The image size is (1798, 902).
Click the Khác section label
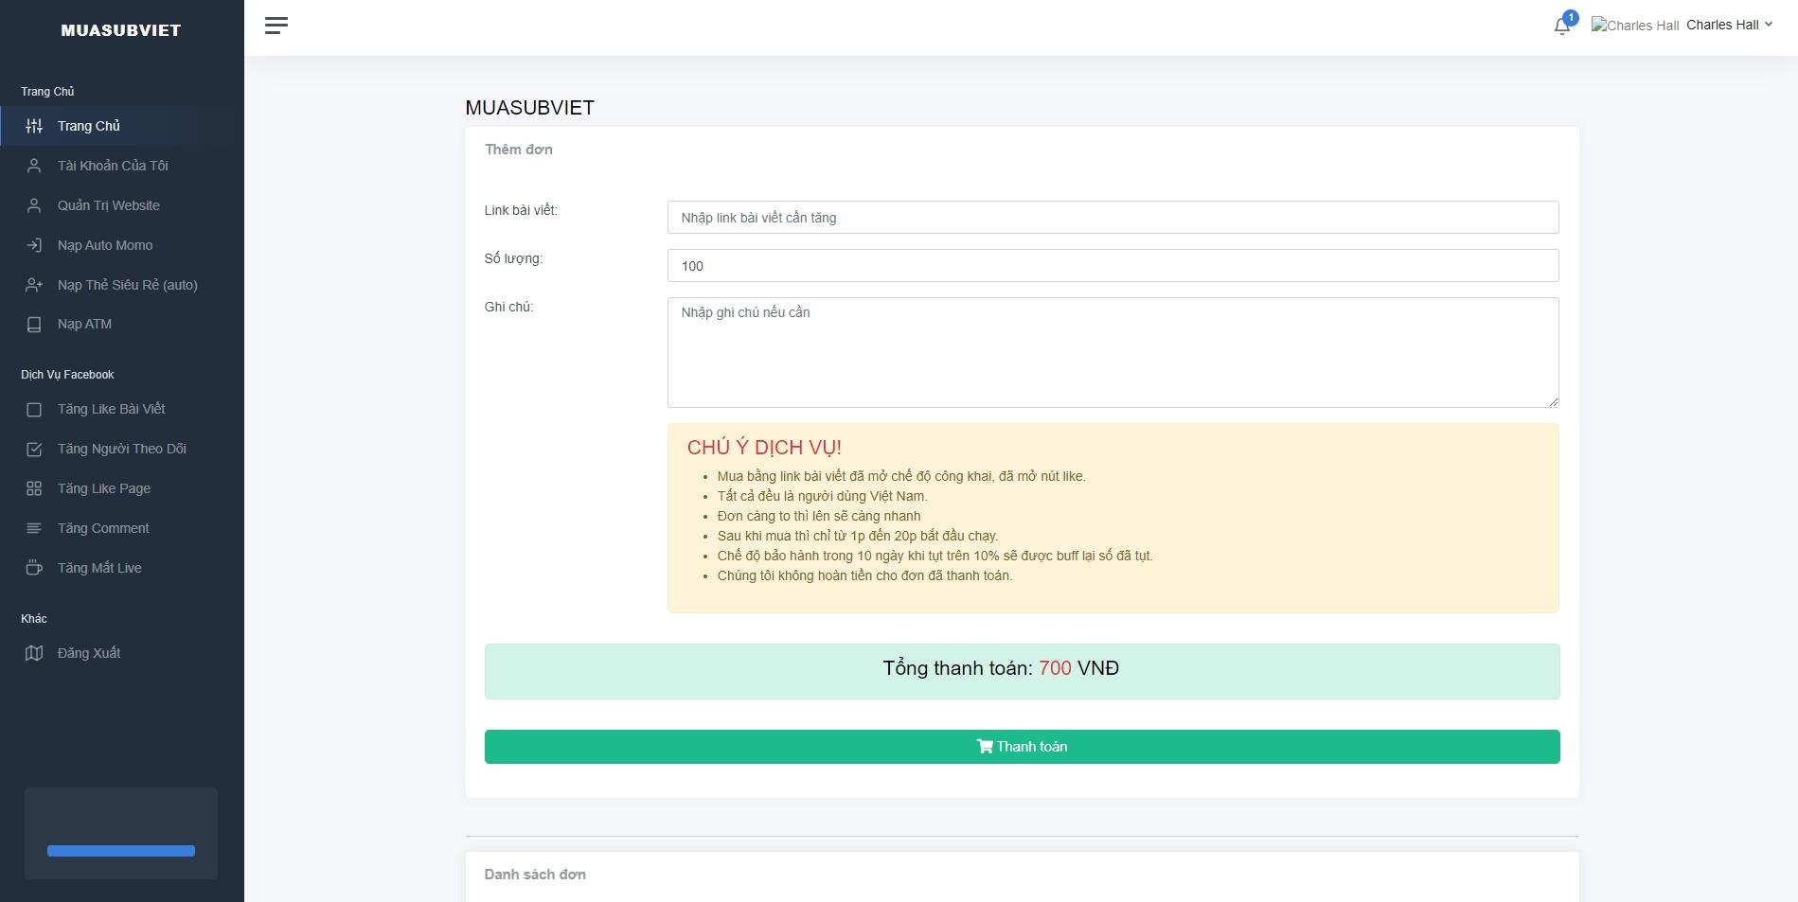34,619
